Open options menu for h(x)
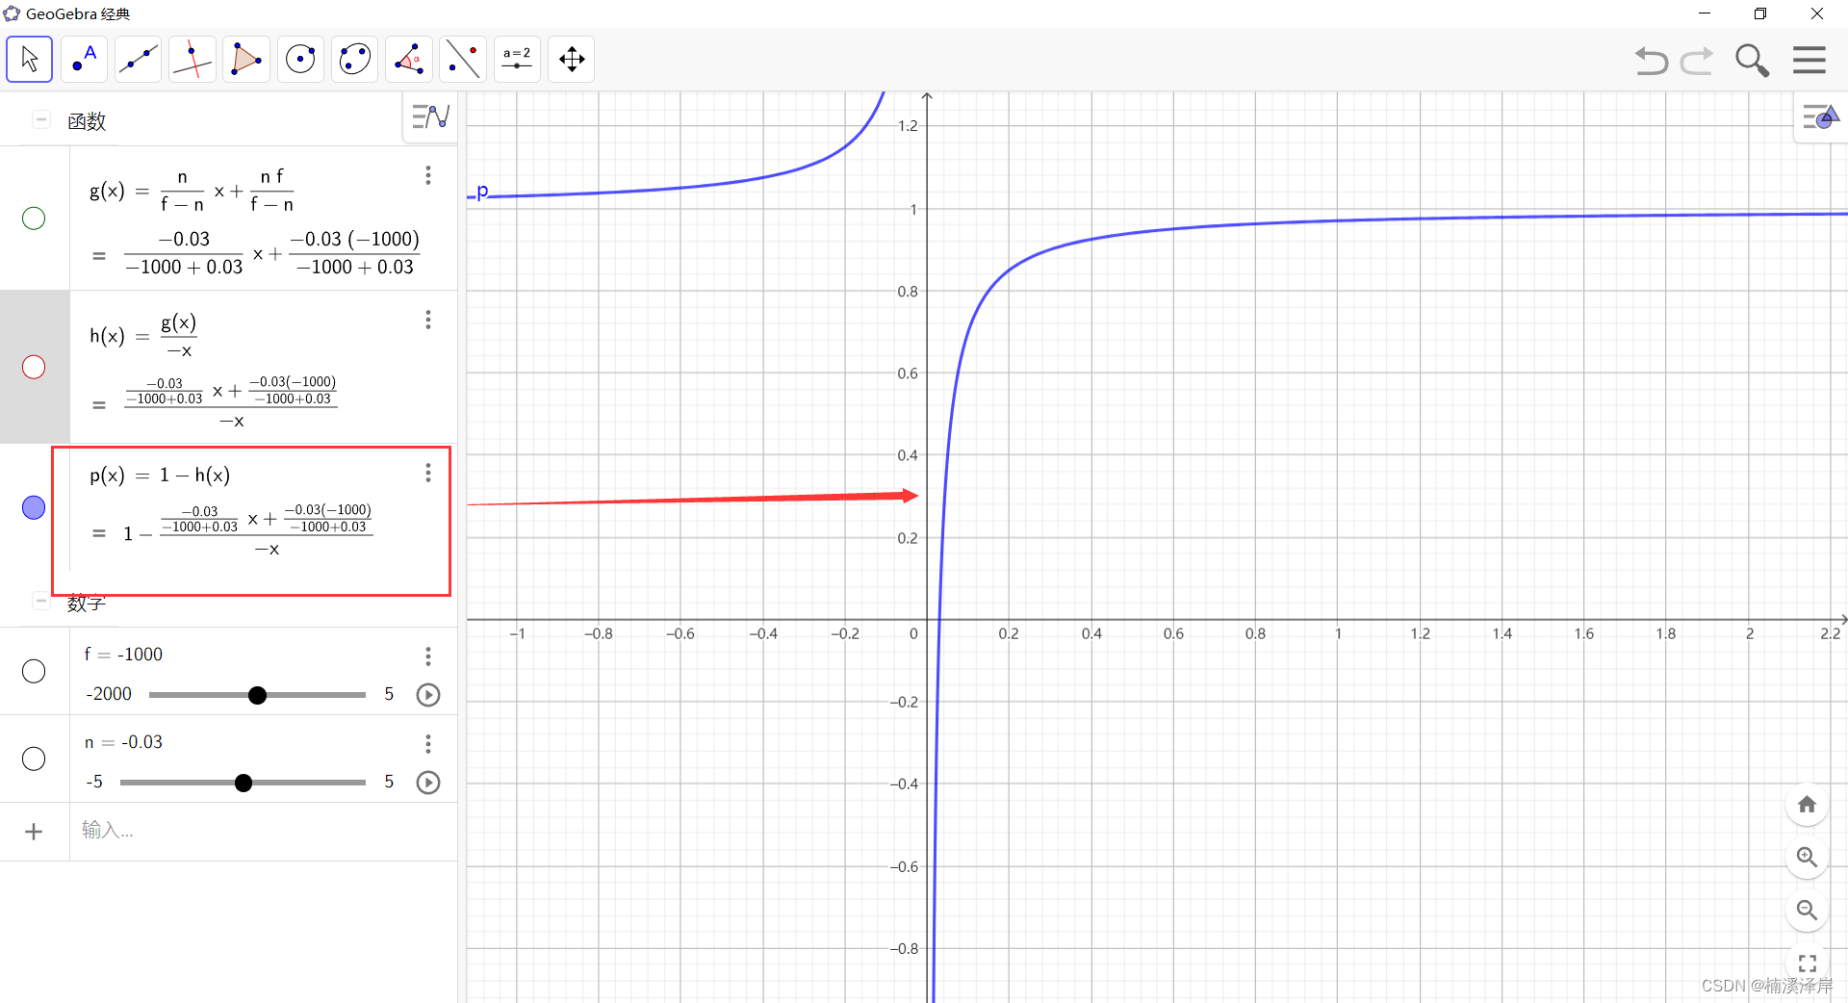The height and width of the screenshot is (1003, 1848). [428, 320]
